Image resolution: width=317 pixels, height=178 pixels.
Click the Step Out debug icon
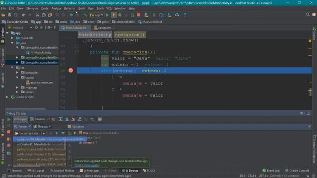(80, 119)
